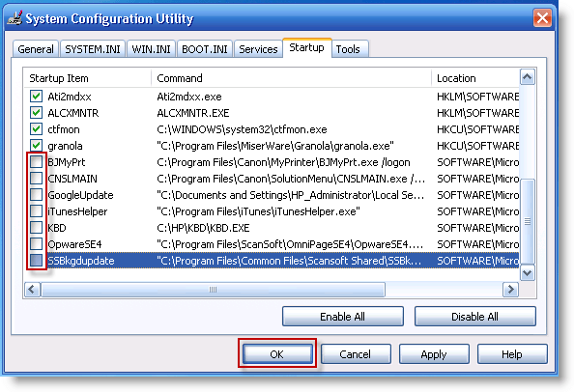Viewport: 574px width, 392px height.
Task: Close the System Configuration Utility window
Action: [x=542, y=18]
